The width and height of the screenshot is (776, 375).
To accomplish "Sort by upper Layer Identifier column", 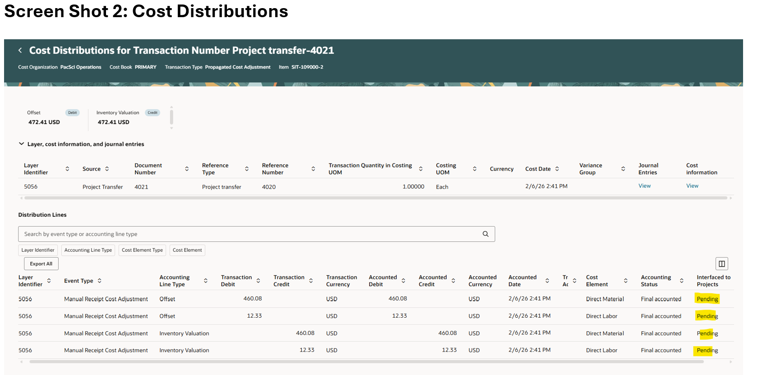I will [67, 169].
